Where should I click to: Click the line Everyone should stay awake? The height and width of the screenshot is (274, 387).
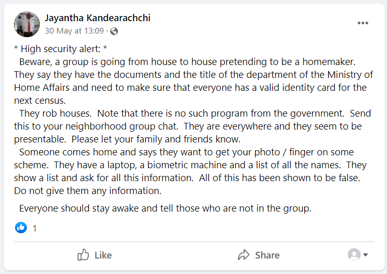tap(165, 208)
